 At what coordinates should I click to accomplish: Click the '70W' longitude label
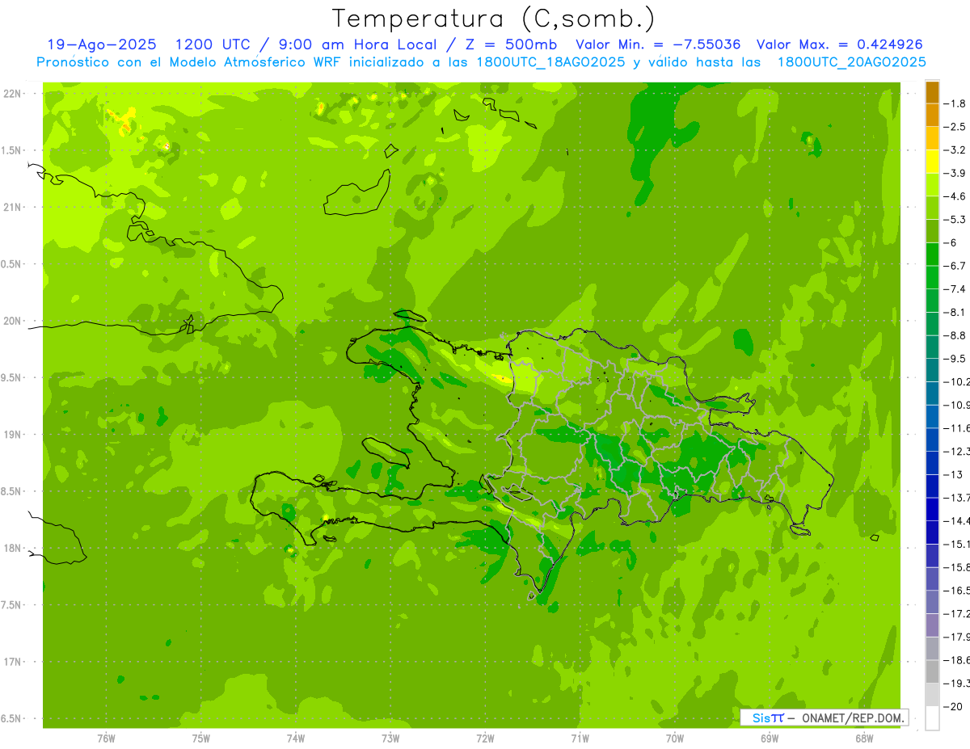[675, 738]
